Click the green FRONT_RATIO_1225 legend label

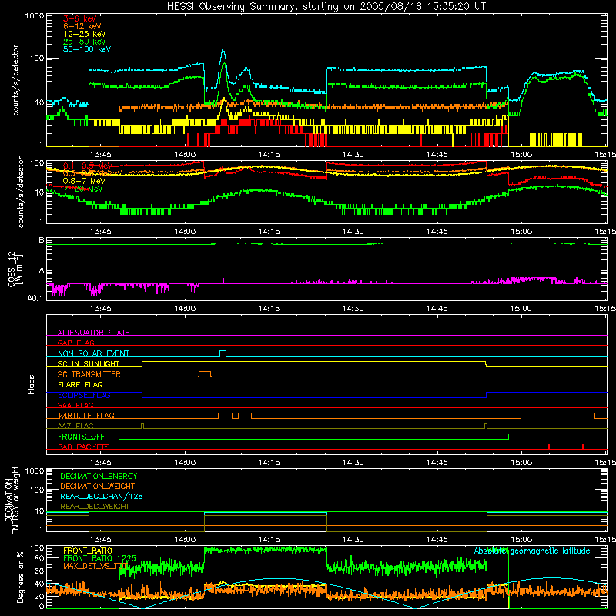pos(99,558)
